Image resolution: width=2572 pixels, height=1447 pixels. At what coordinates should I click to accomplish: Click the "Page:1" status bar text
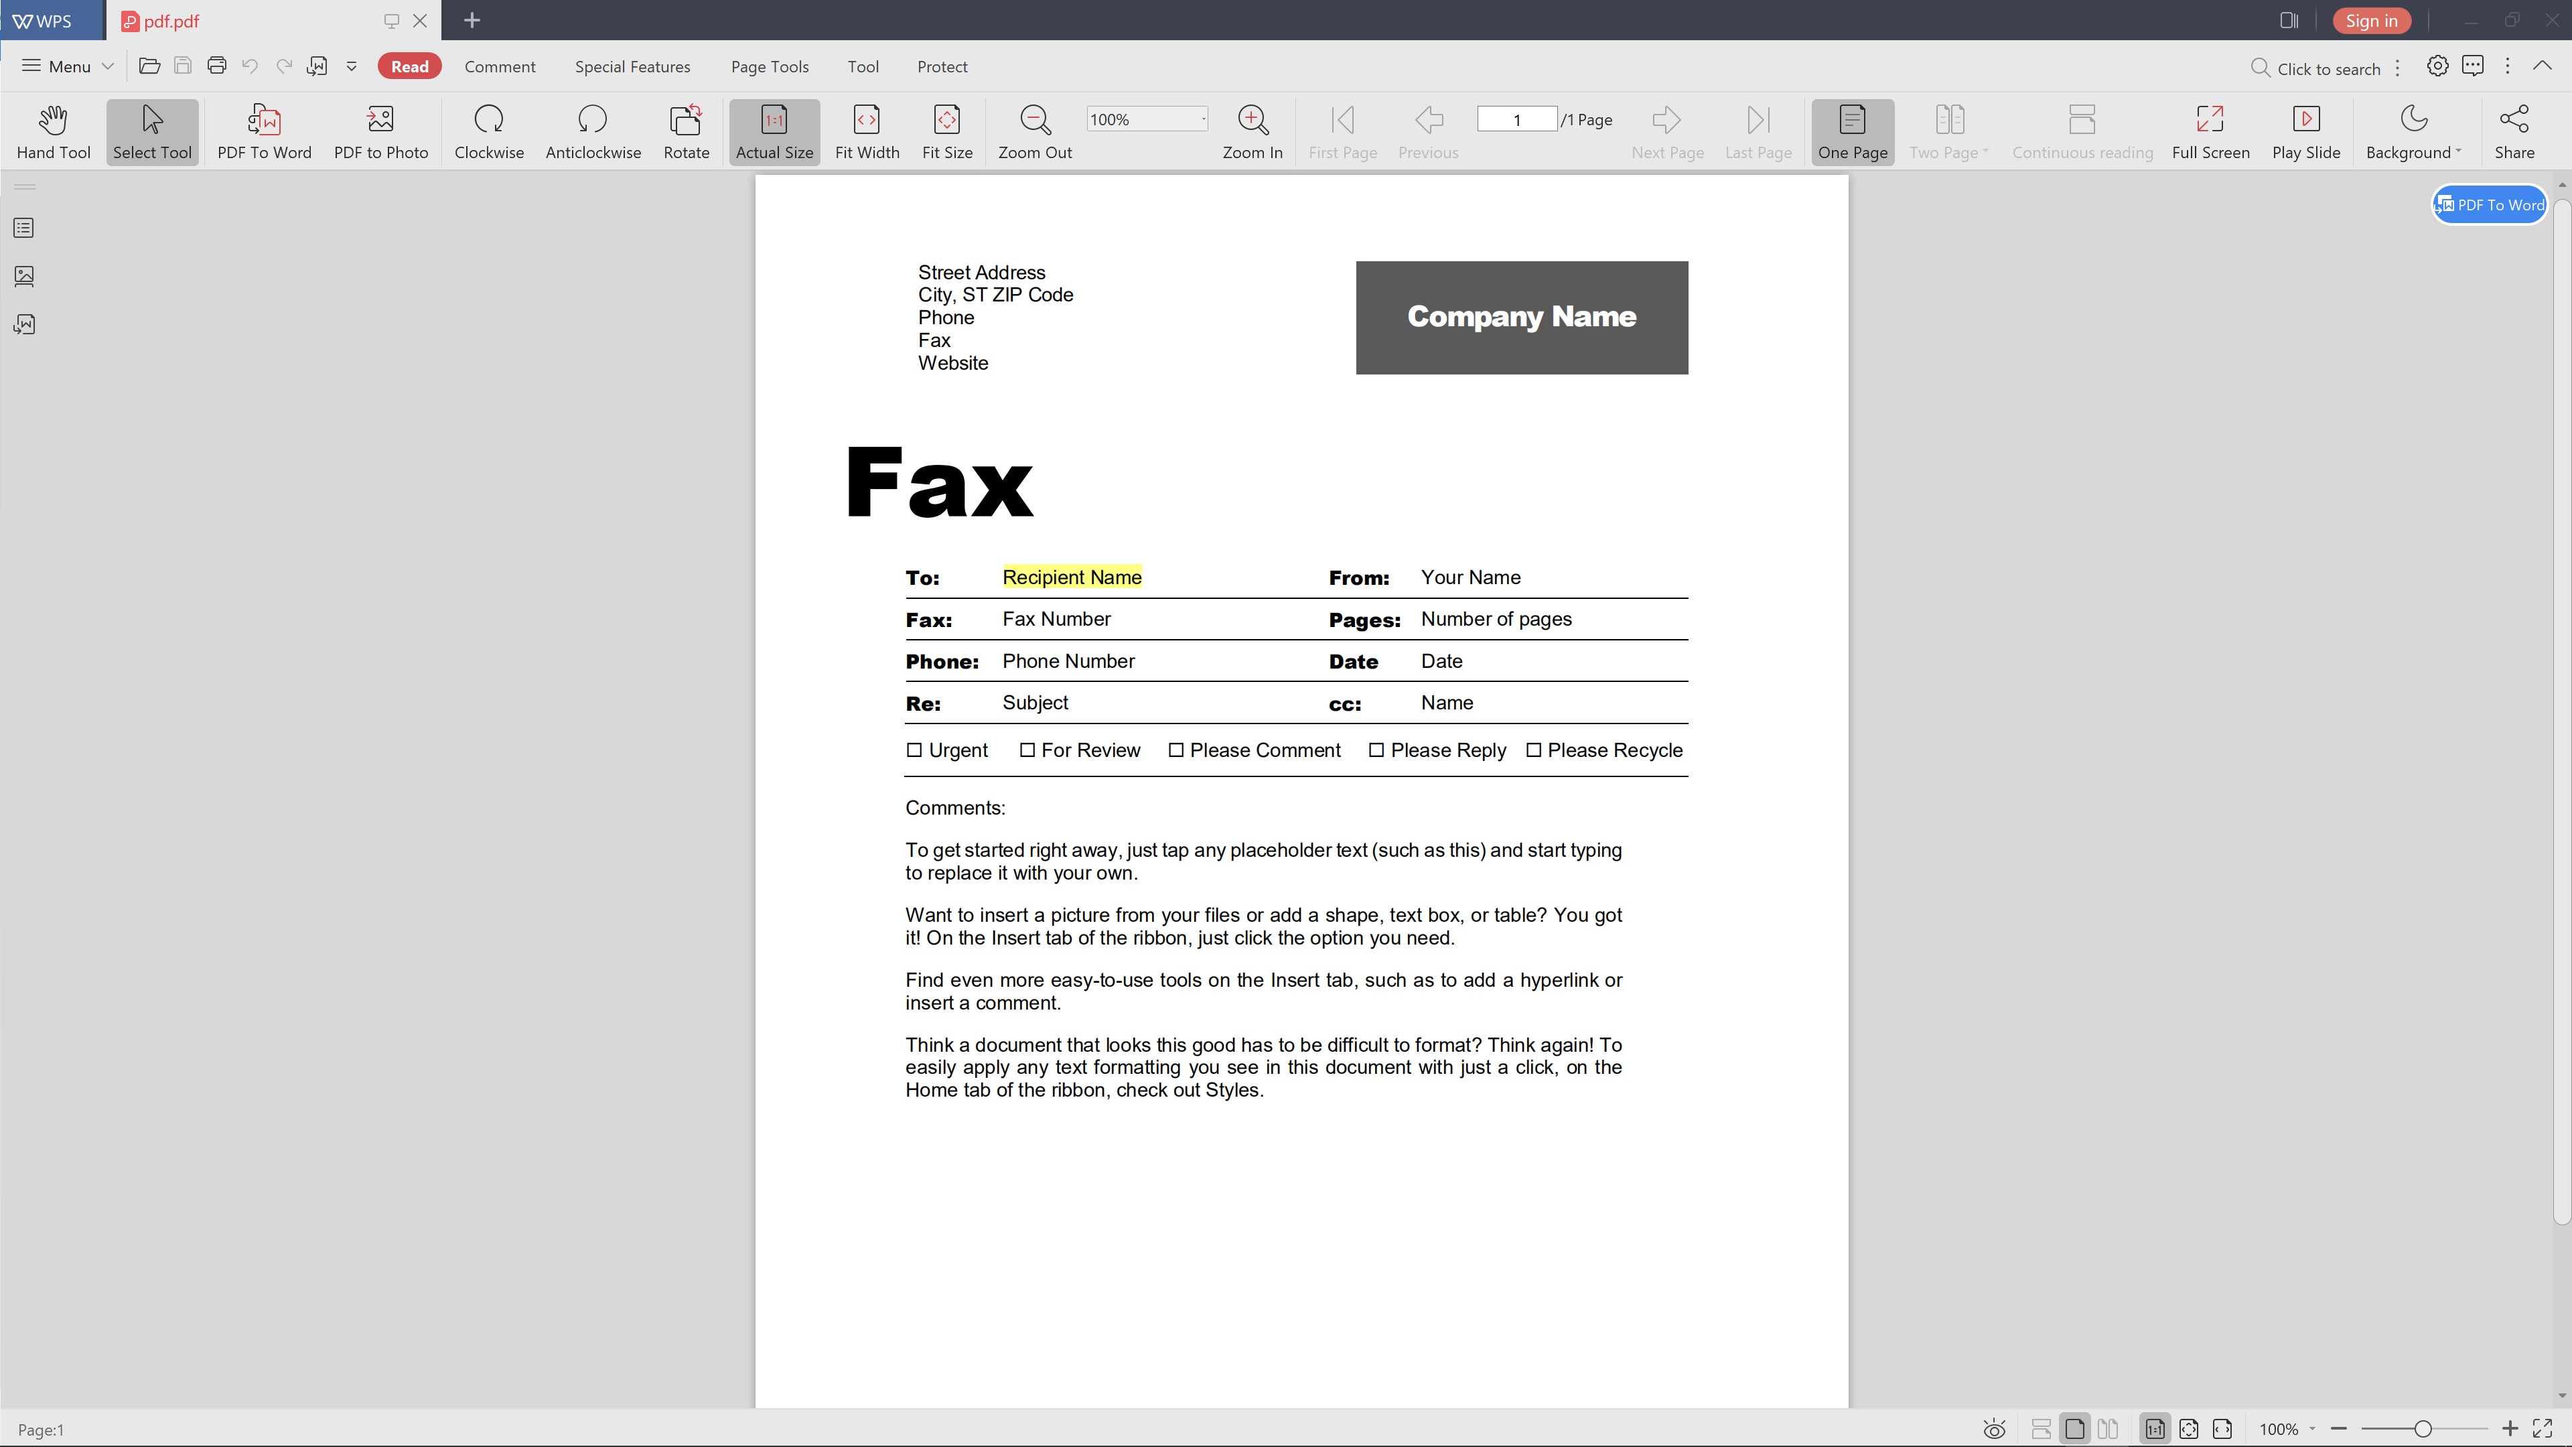pos(41,1430)
